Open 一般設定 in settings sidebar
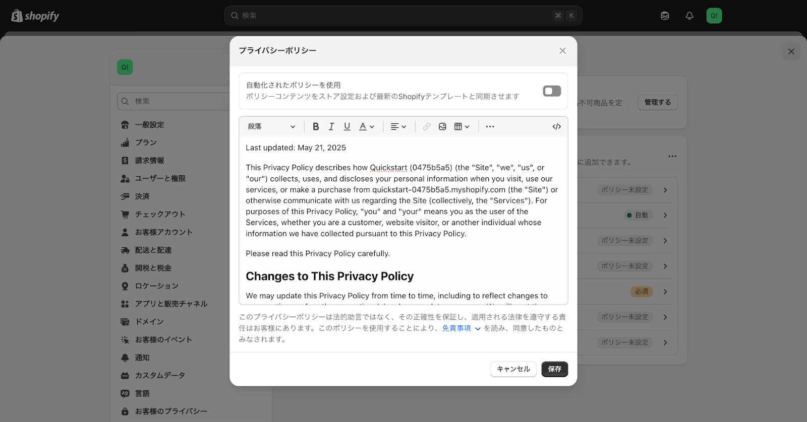Screen dimensions: 807x422 [149, 124]
